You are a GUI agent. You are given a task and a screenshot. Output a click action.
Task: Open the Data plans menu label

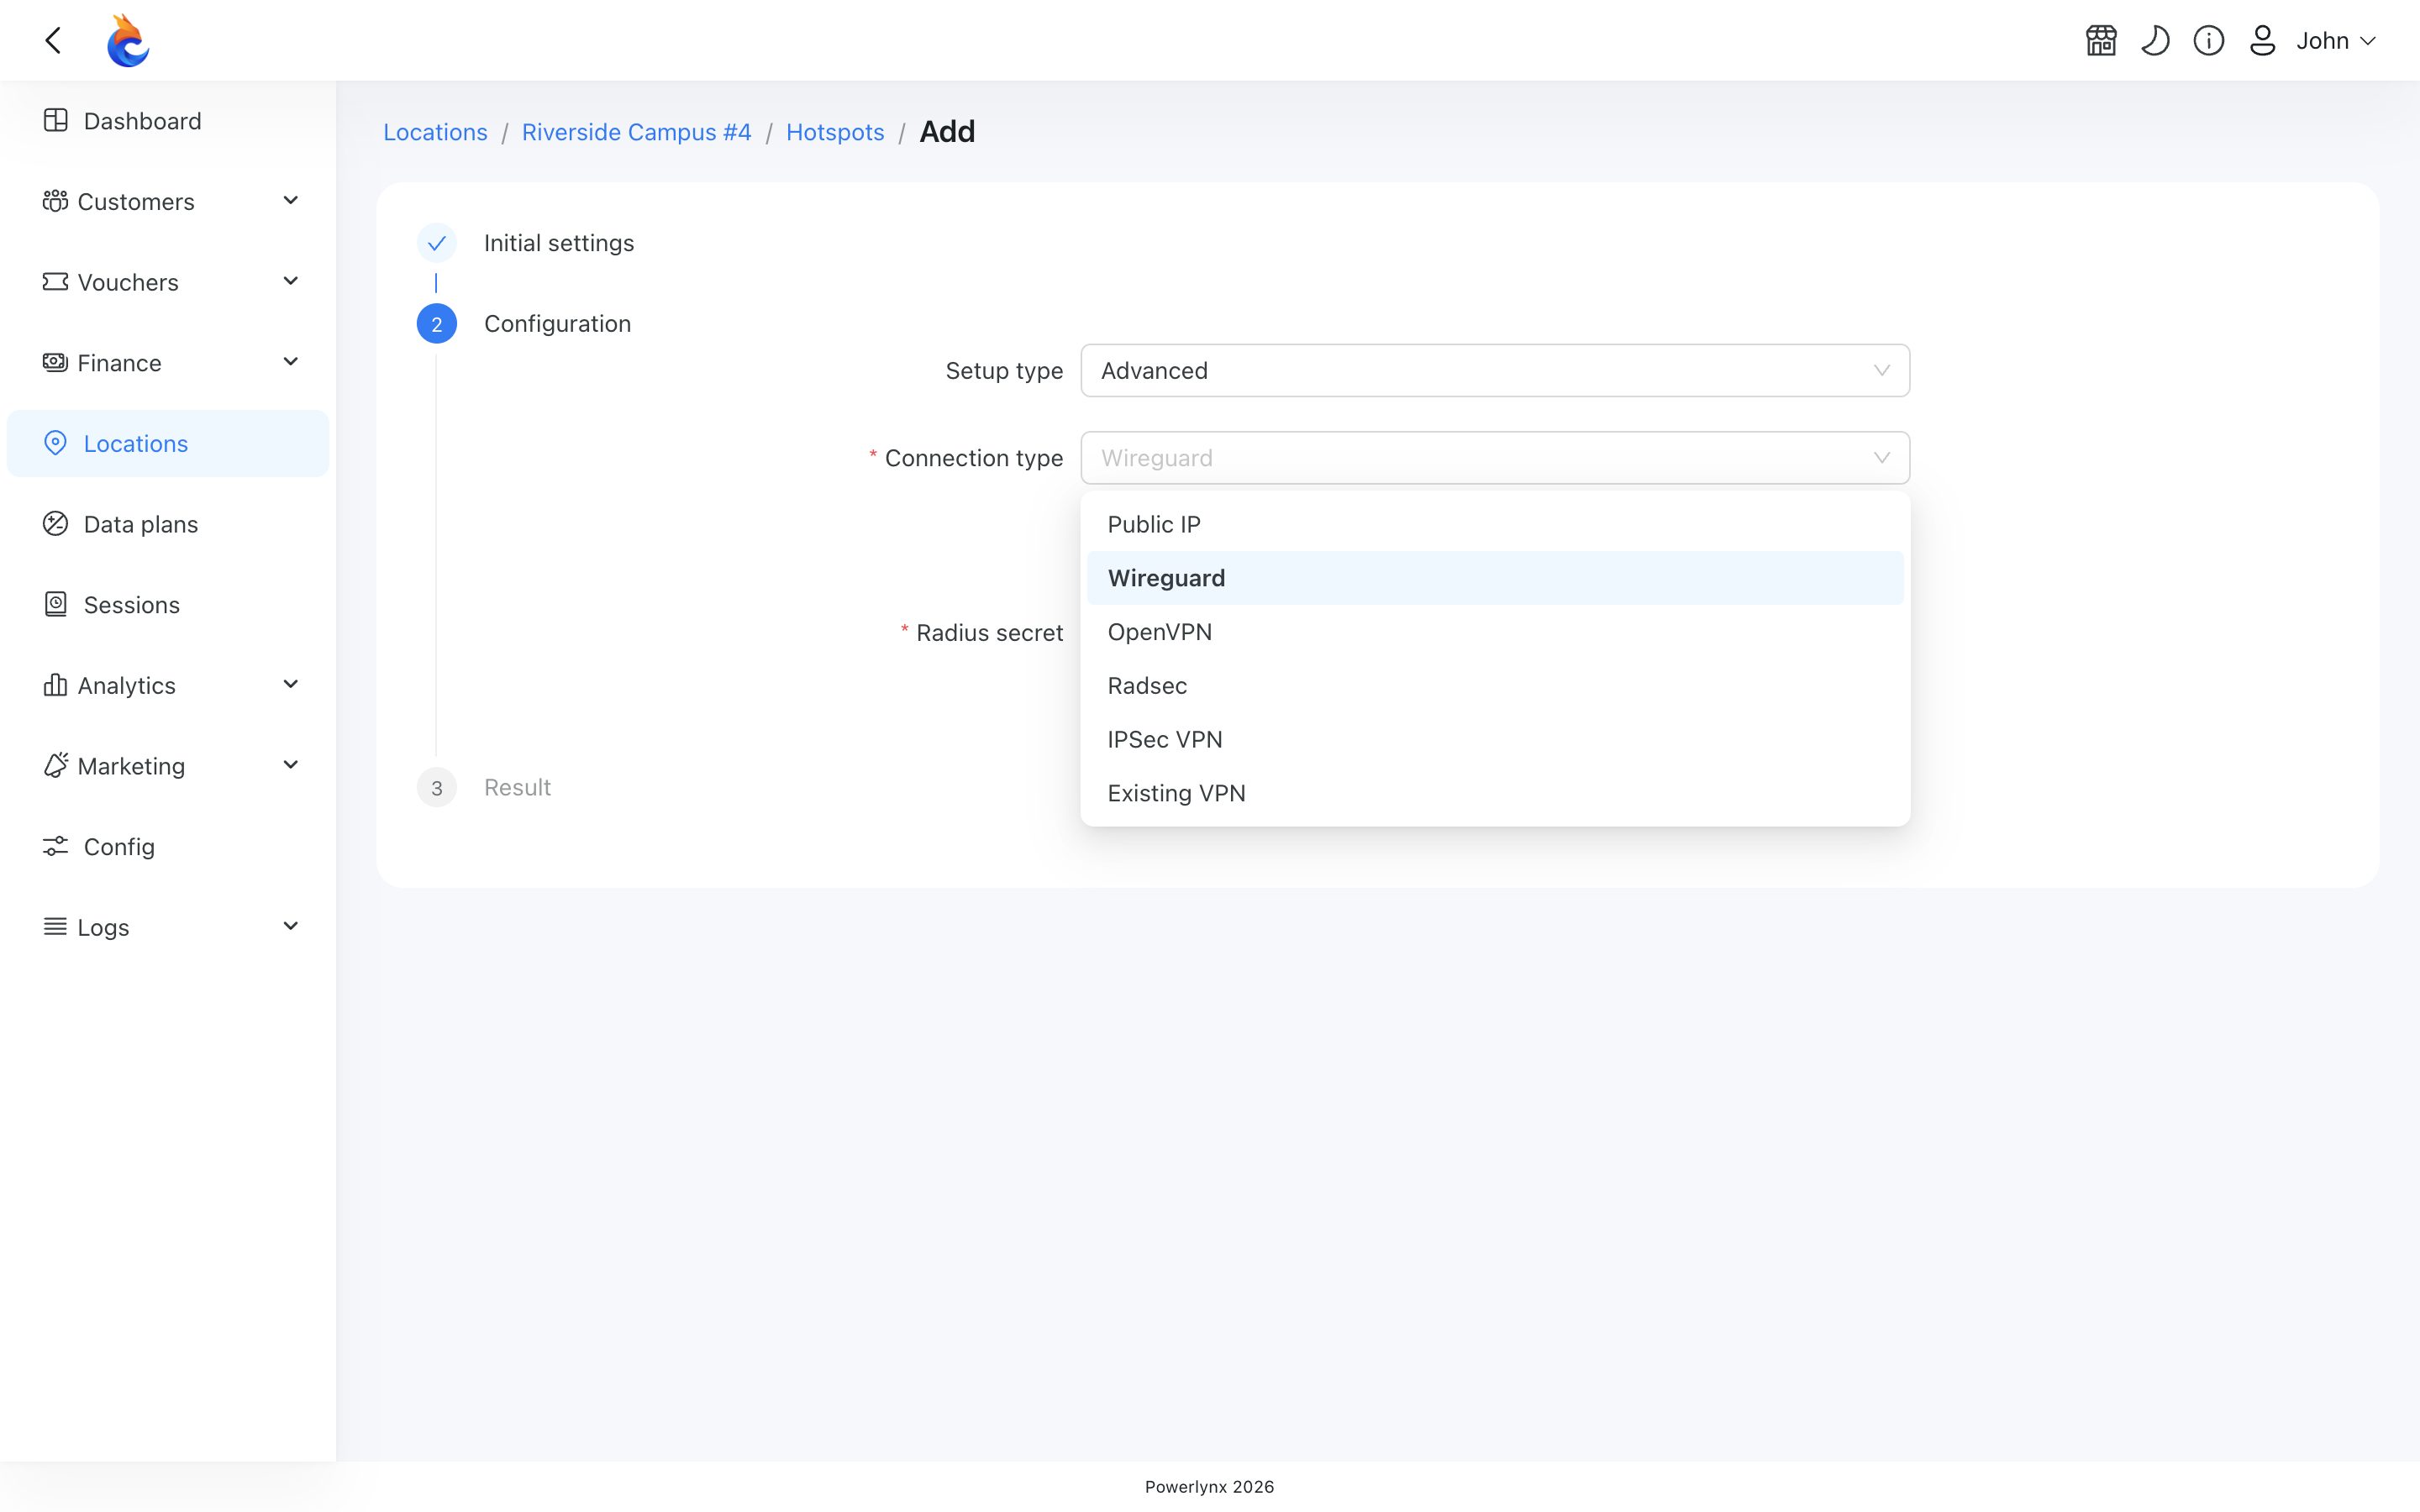(141, 524)
